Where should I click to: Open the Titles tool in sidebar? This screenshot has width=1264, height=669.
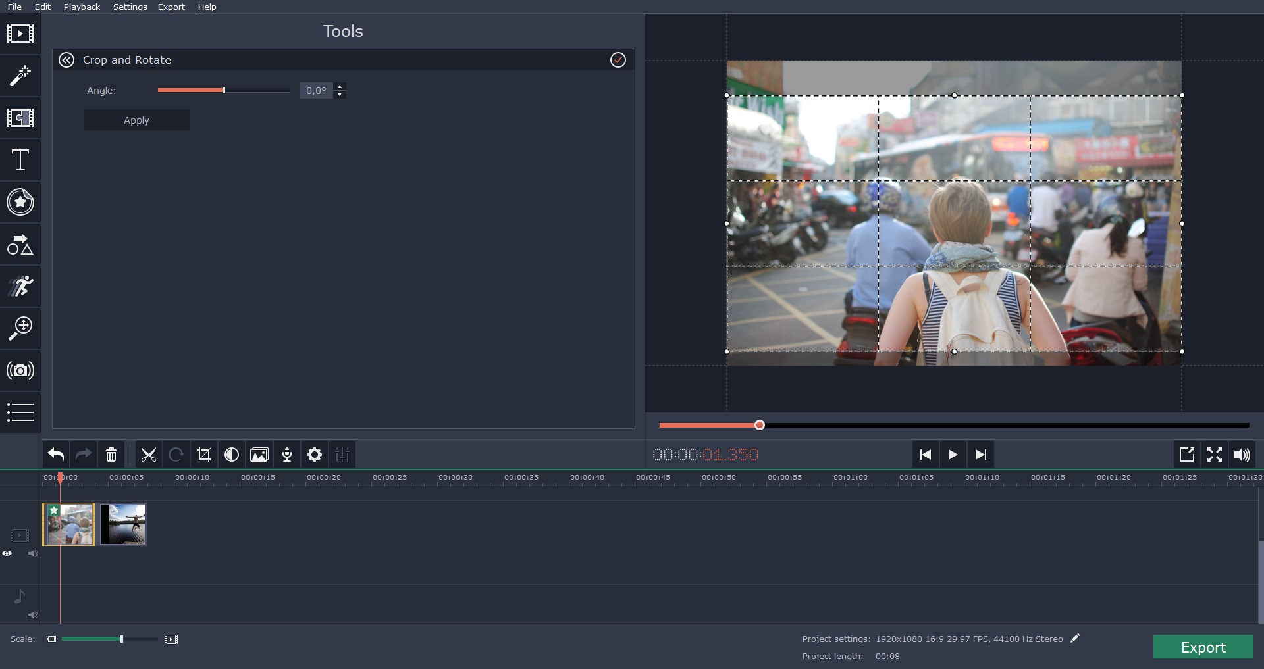[20, 160]
